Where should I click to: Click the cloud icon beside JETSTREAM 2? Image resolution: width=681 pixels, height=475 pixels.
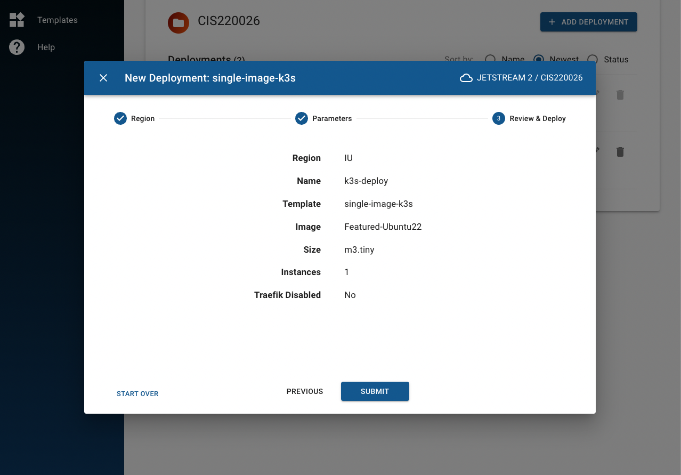(466, 78)
